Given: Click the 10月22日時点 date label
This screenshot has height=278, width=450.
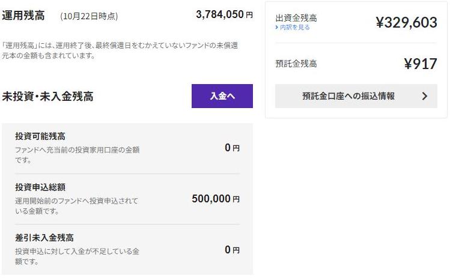Looking at the screenshot, I should pyautogui.click(x=89, y=16).
